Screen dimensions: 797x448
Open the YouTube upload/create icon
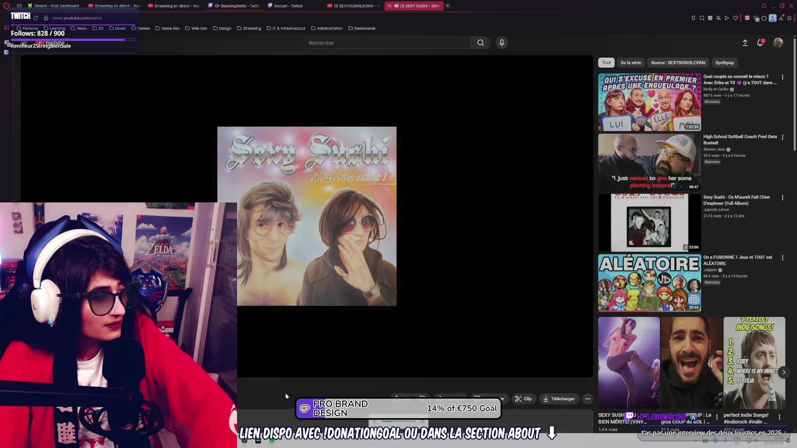745,43
